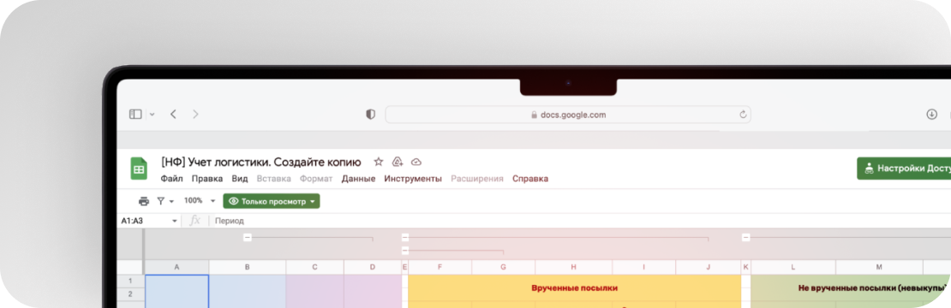Click the Google Sheets home logo
Viewport: 951px width, 308px height.
point(139,169)
